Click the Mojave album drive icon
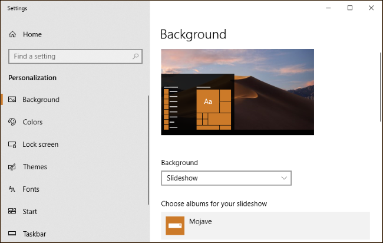383x243 pixels. click(x=175, y=225)
